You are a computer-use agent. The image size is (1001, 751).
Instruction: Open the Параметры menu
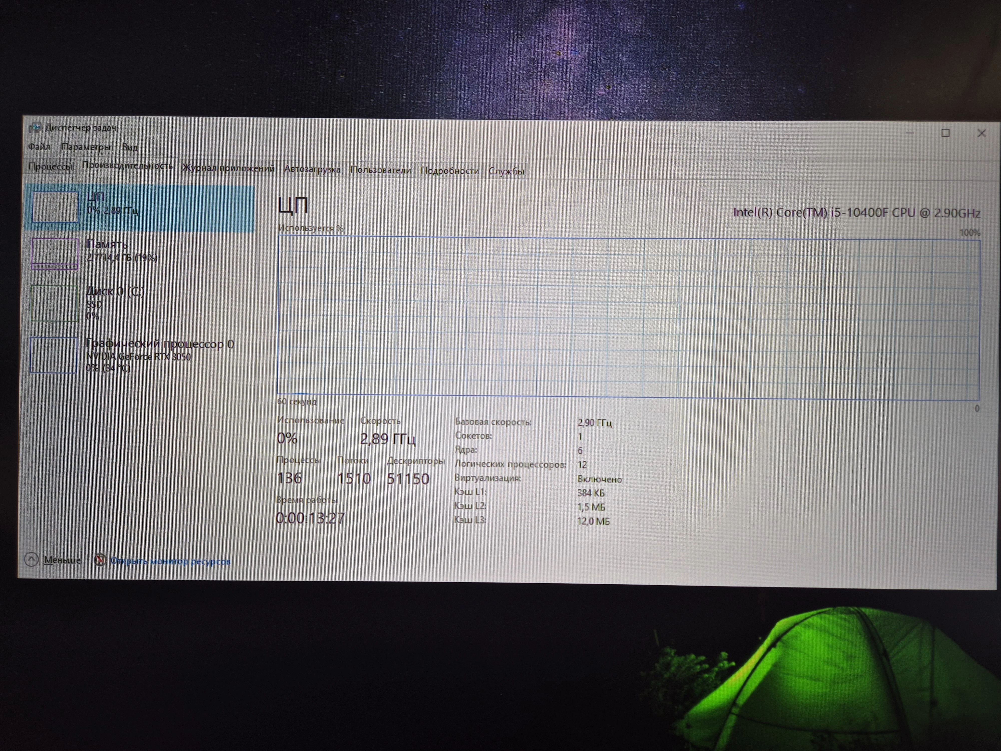pyautogui.click(x=86, y=147)
